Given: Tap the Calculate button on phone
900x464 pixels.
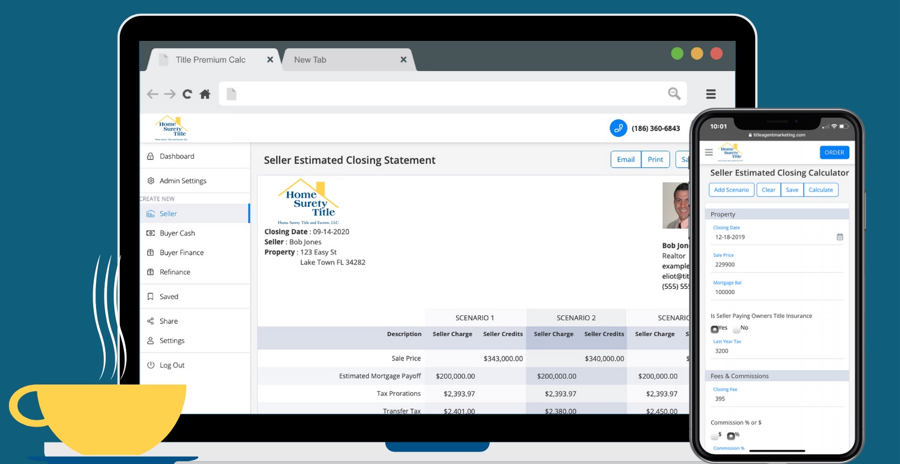Looking at the screenshot, I should click(820, 190).
